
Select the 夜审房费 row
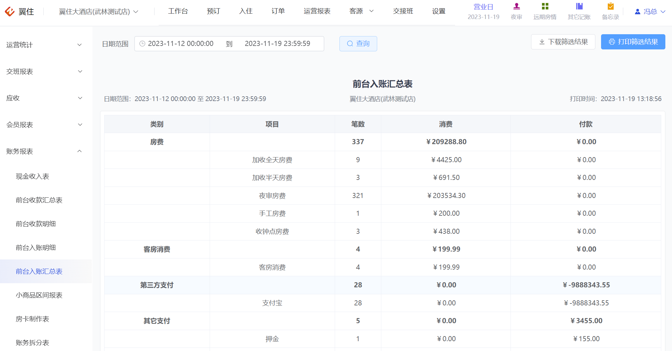pos(383,196)
